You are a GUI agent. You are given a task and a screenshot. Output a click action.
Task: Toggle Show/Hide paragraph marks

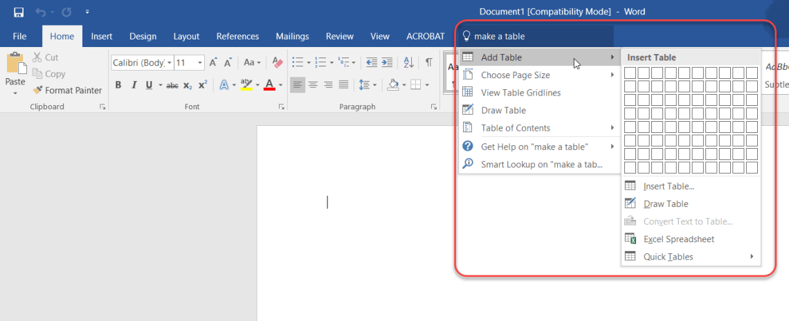point(428,63)
